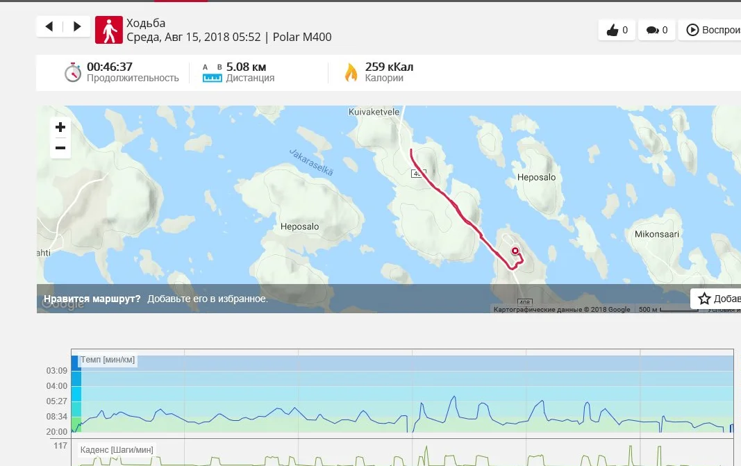
Task: Zoom in on the map
Action: pyautogui.click(x=60, y=127)
